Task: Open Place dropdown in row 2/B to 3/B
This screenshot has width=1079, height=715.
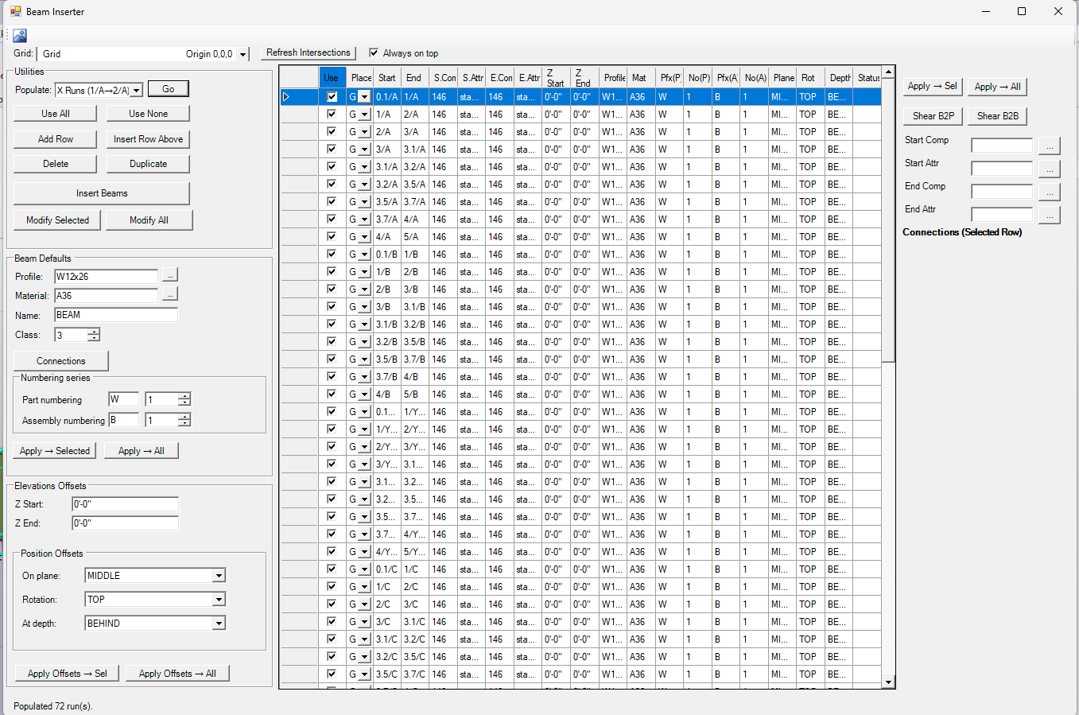Action: click(x=364, y=289)
